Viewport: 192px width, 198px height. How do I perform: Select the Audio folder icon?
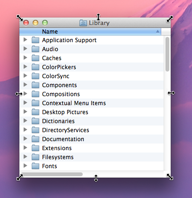coord(35,49)
